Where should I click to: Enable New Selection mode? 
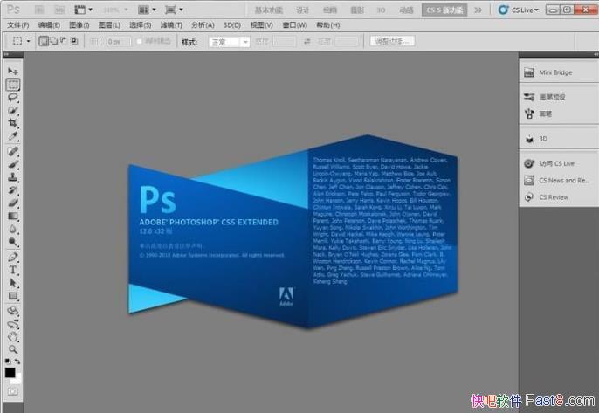[44, 41]
